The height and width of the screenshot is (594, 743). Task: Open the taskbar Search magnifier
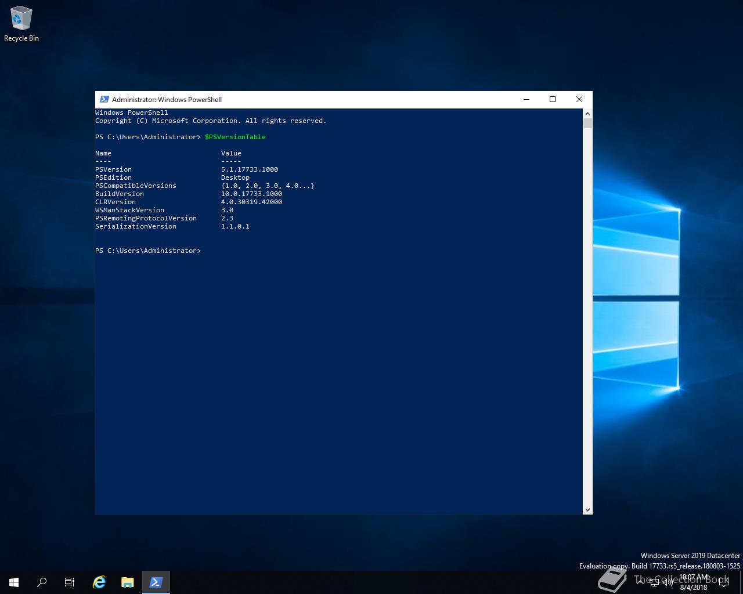tap(42, 582)
